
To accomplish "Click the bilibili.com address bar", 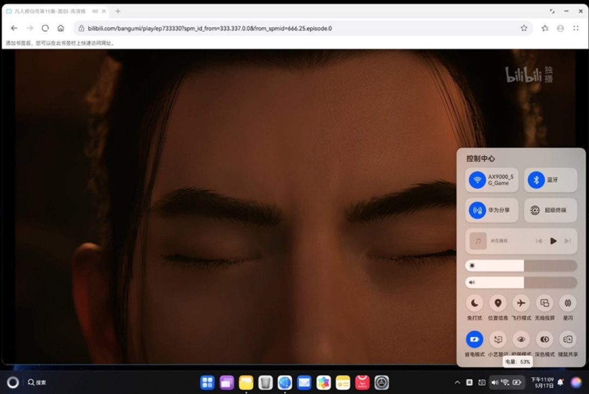I will coord(300,28).
